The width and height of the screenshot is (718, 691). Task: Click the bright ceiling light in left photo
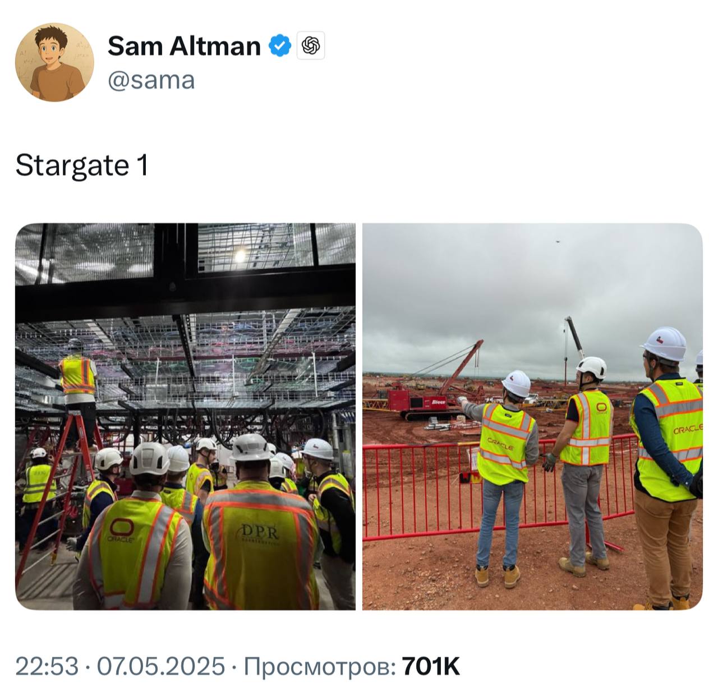pos(240,256)
